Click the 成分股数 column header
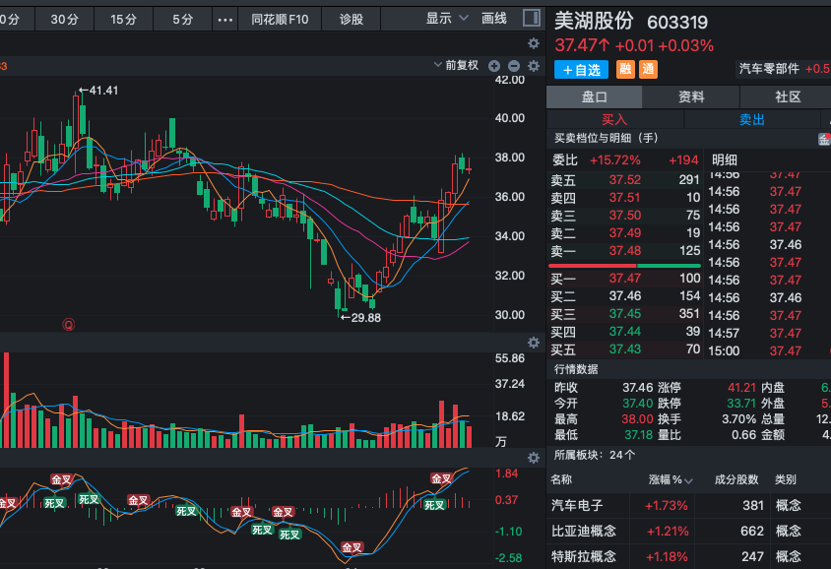 [736, 480]
